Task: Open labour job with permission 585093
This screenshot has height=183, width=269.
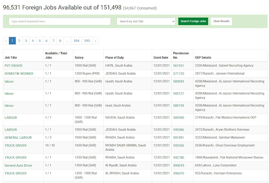Action: pos(9,81)
